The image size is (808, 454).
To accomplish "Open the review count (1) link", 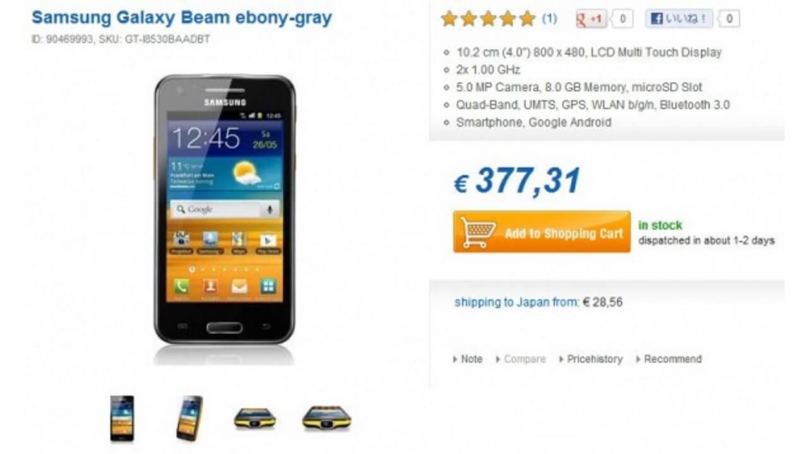I will pos(549,19).
